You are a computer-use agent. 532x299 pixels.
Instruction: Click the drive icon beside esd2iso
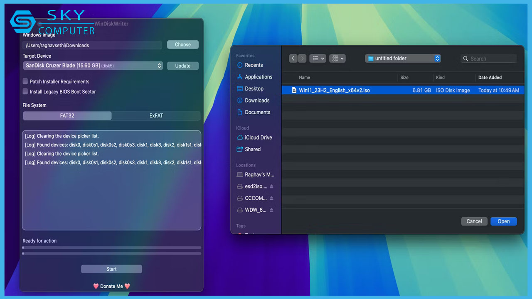click(x=240, y=186)
